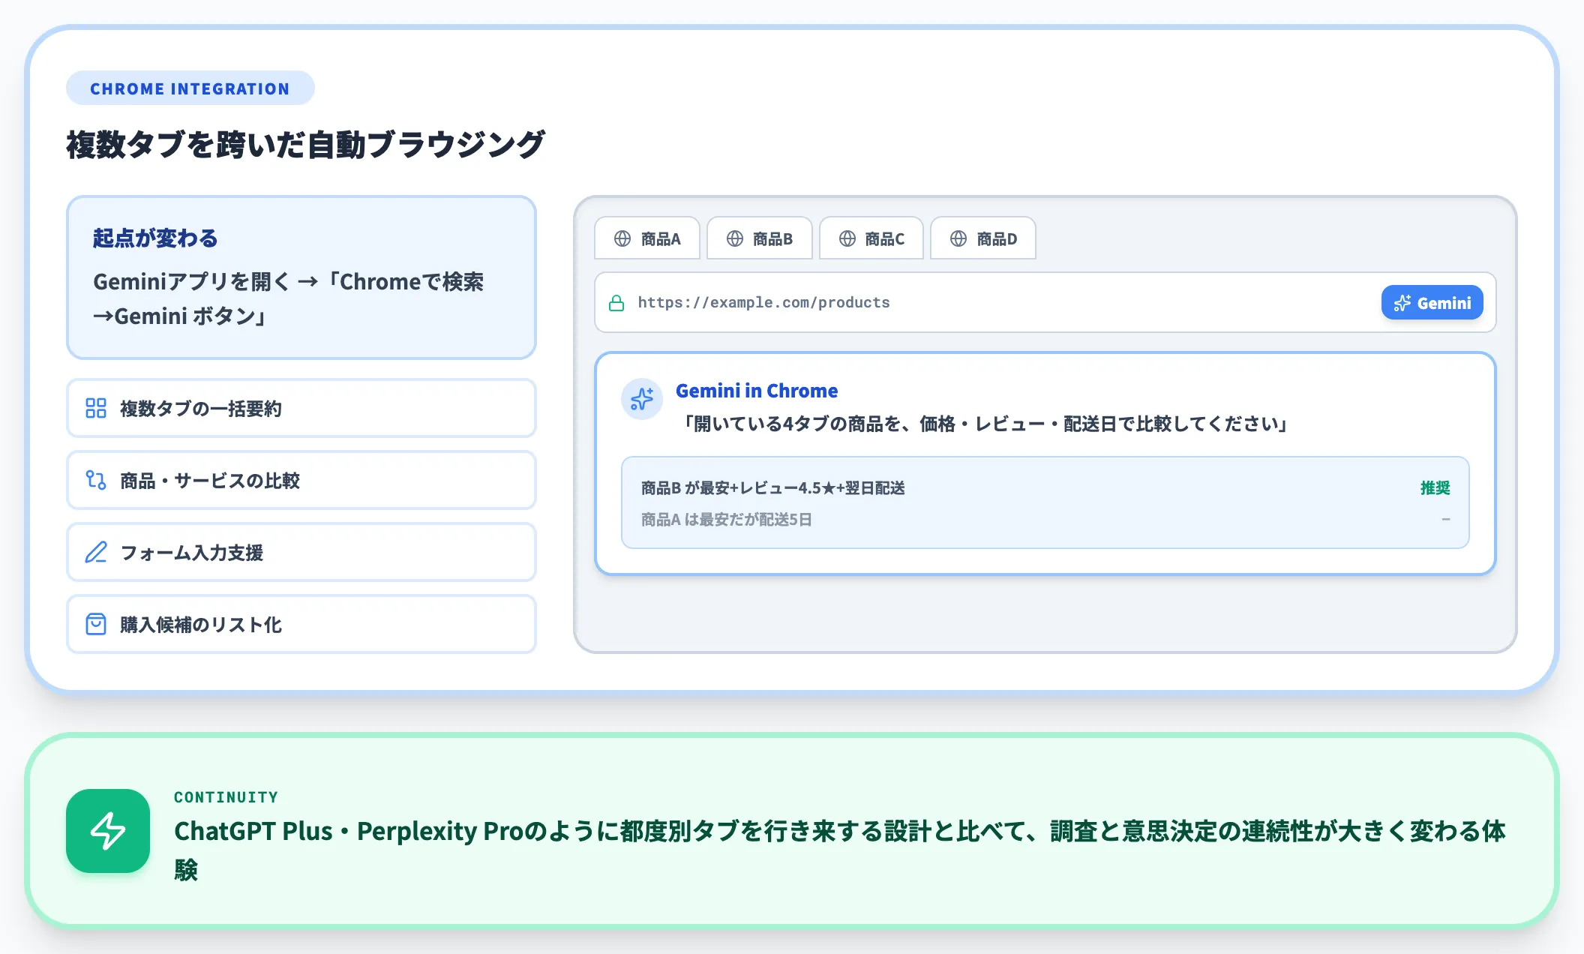Click the CHROME INTEGRATION badge
1584x954 pixels.
[190, 88]
